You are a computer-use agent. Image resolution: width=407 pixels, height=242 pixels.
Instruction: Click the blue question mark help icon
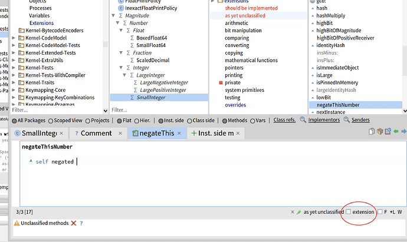click(x=81, y=223)
